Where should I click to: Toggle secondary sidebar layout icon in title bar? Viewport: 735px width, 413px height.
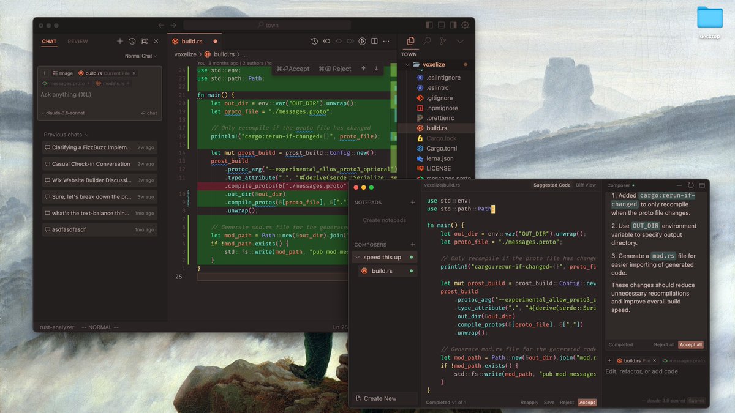pyautogui.click(x=453, y=25)
